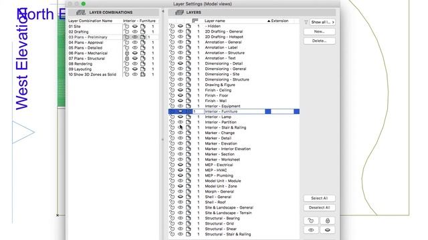Click the Layer Combinations header icon

tap(81, 12)
